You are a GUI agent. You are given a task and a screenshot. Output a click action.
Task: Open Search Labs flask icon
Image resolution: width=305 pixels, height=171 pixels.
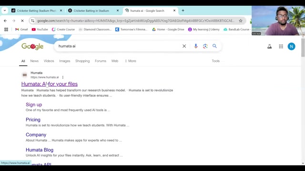[x=269, y=47]
